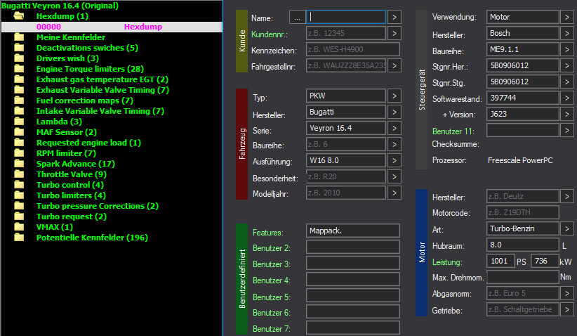Focus the Kennzeichen input field
577x336 pixels.
coord(353,49)
